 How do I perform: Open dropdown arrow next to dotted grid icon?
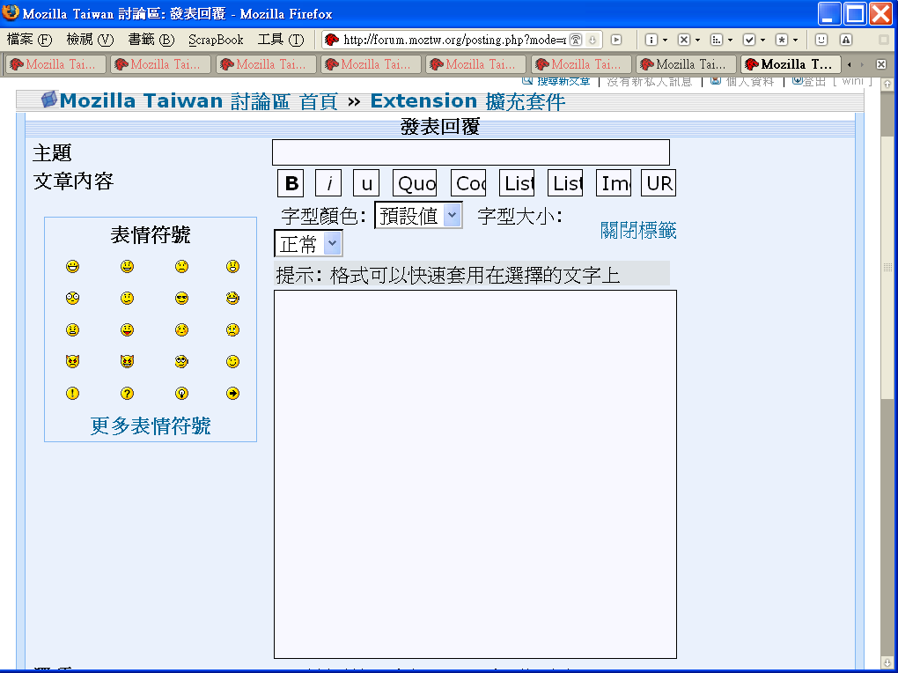[730, 41]
